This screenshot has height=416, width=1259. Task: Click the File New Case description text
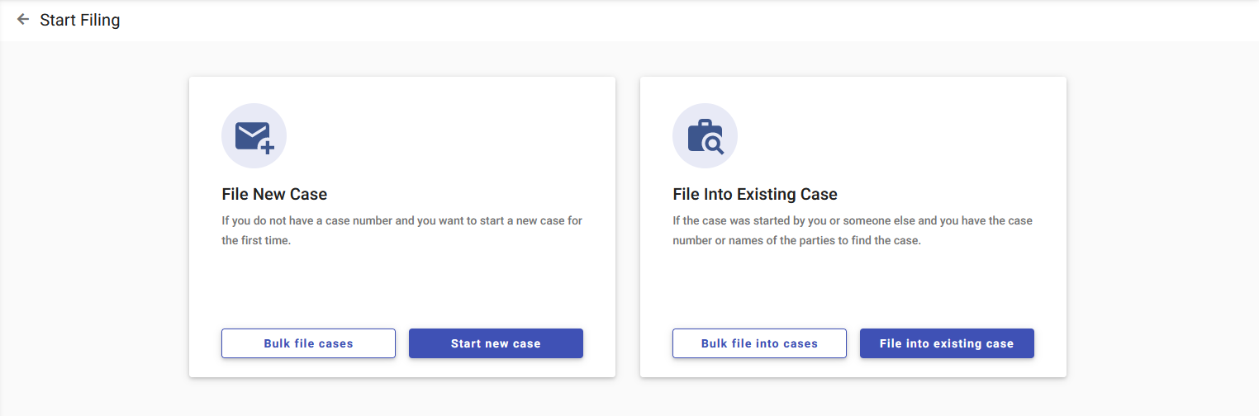pyautogui.click(x=402, y=231)
